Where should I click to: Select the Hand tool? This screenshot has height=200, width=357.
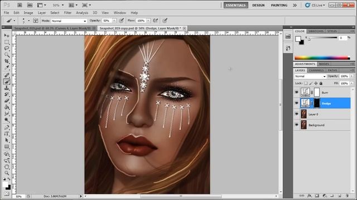tap(7, 167)
